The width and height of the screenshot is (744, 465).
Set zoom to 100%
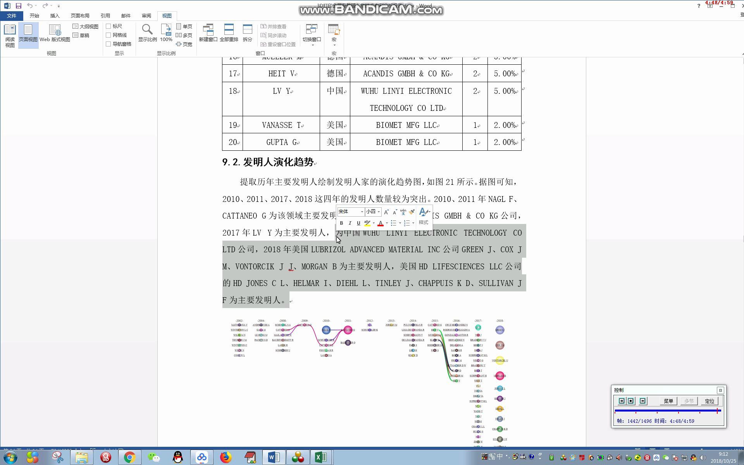[166, 33]
